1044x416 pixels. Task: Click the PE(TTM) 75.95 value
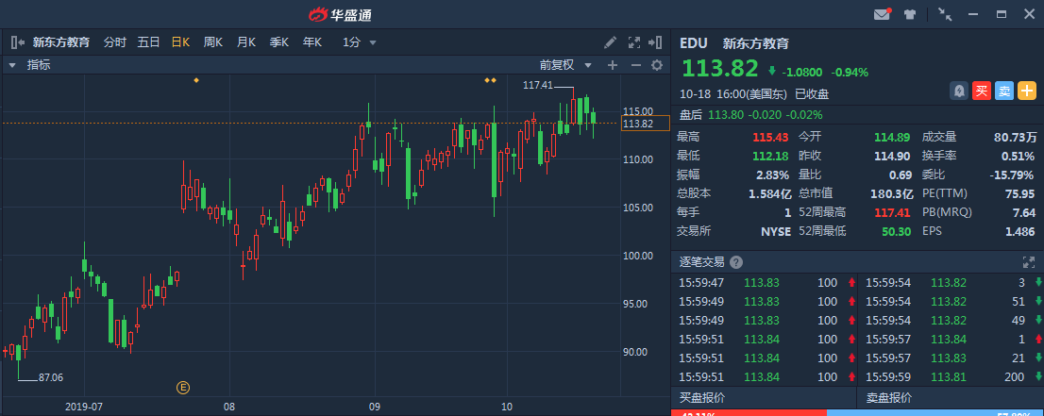point(1019,193)
